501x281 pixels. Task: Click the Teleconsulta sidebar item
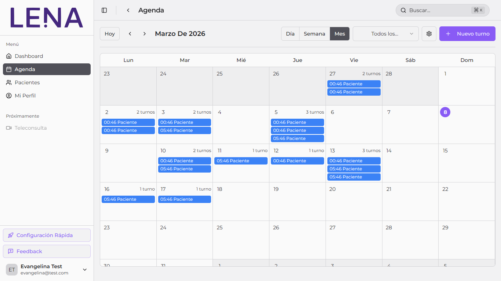pyautogui.click(x=47, y=128)
